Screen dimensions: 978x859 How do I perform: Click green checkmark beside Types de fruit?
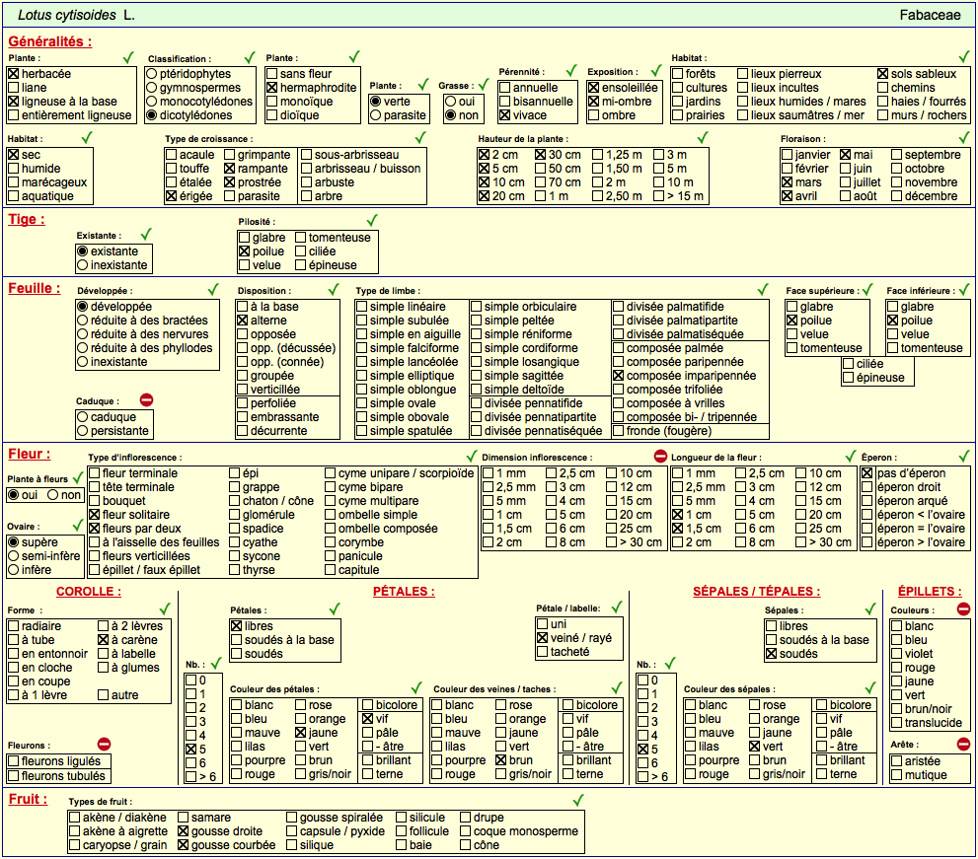click(579, 800)
